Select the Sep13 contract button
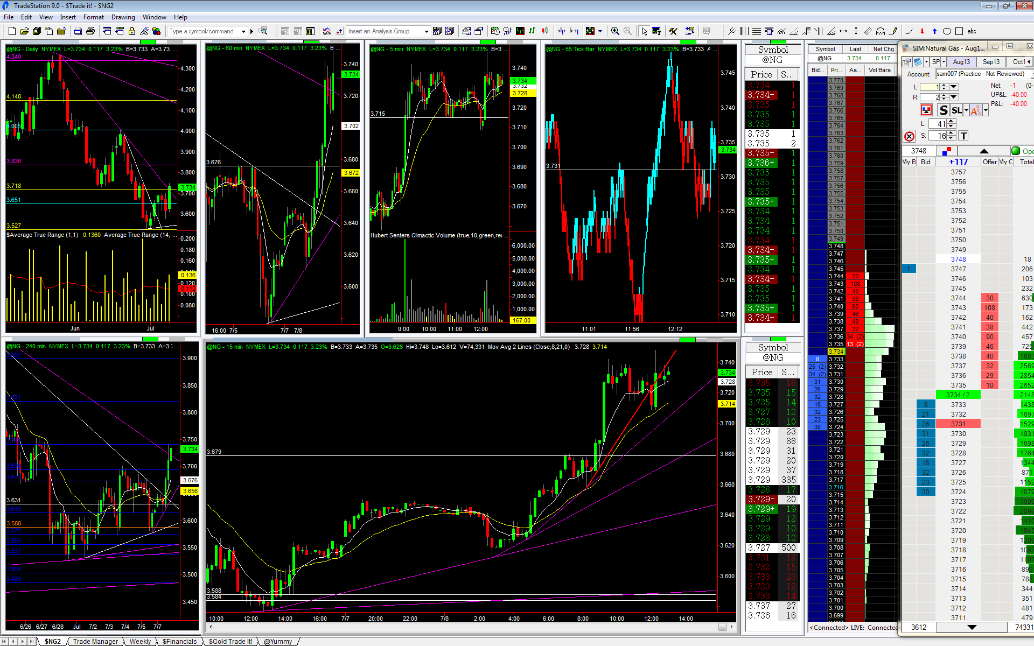The width and height of the screenshot is (1034, 646). [991, 62]
